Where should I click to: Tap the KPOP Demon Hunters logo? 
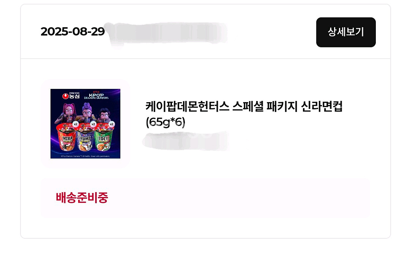tap(96, 95)
